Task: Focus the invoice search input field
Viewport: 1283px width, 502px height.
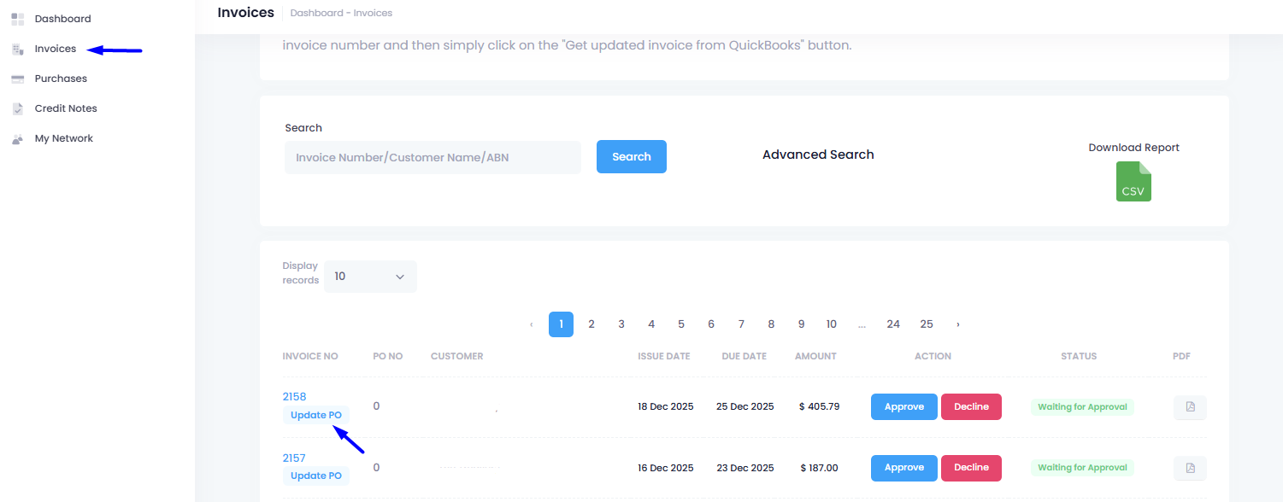Action: point(433,158)
